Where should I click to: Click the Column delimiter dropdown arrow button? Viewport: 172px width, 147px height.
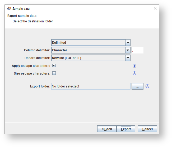128,50
